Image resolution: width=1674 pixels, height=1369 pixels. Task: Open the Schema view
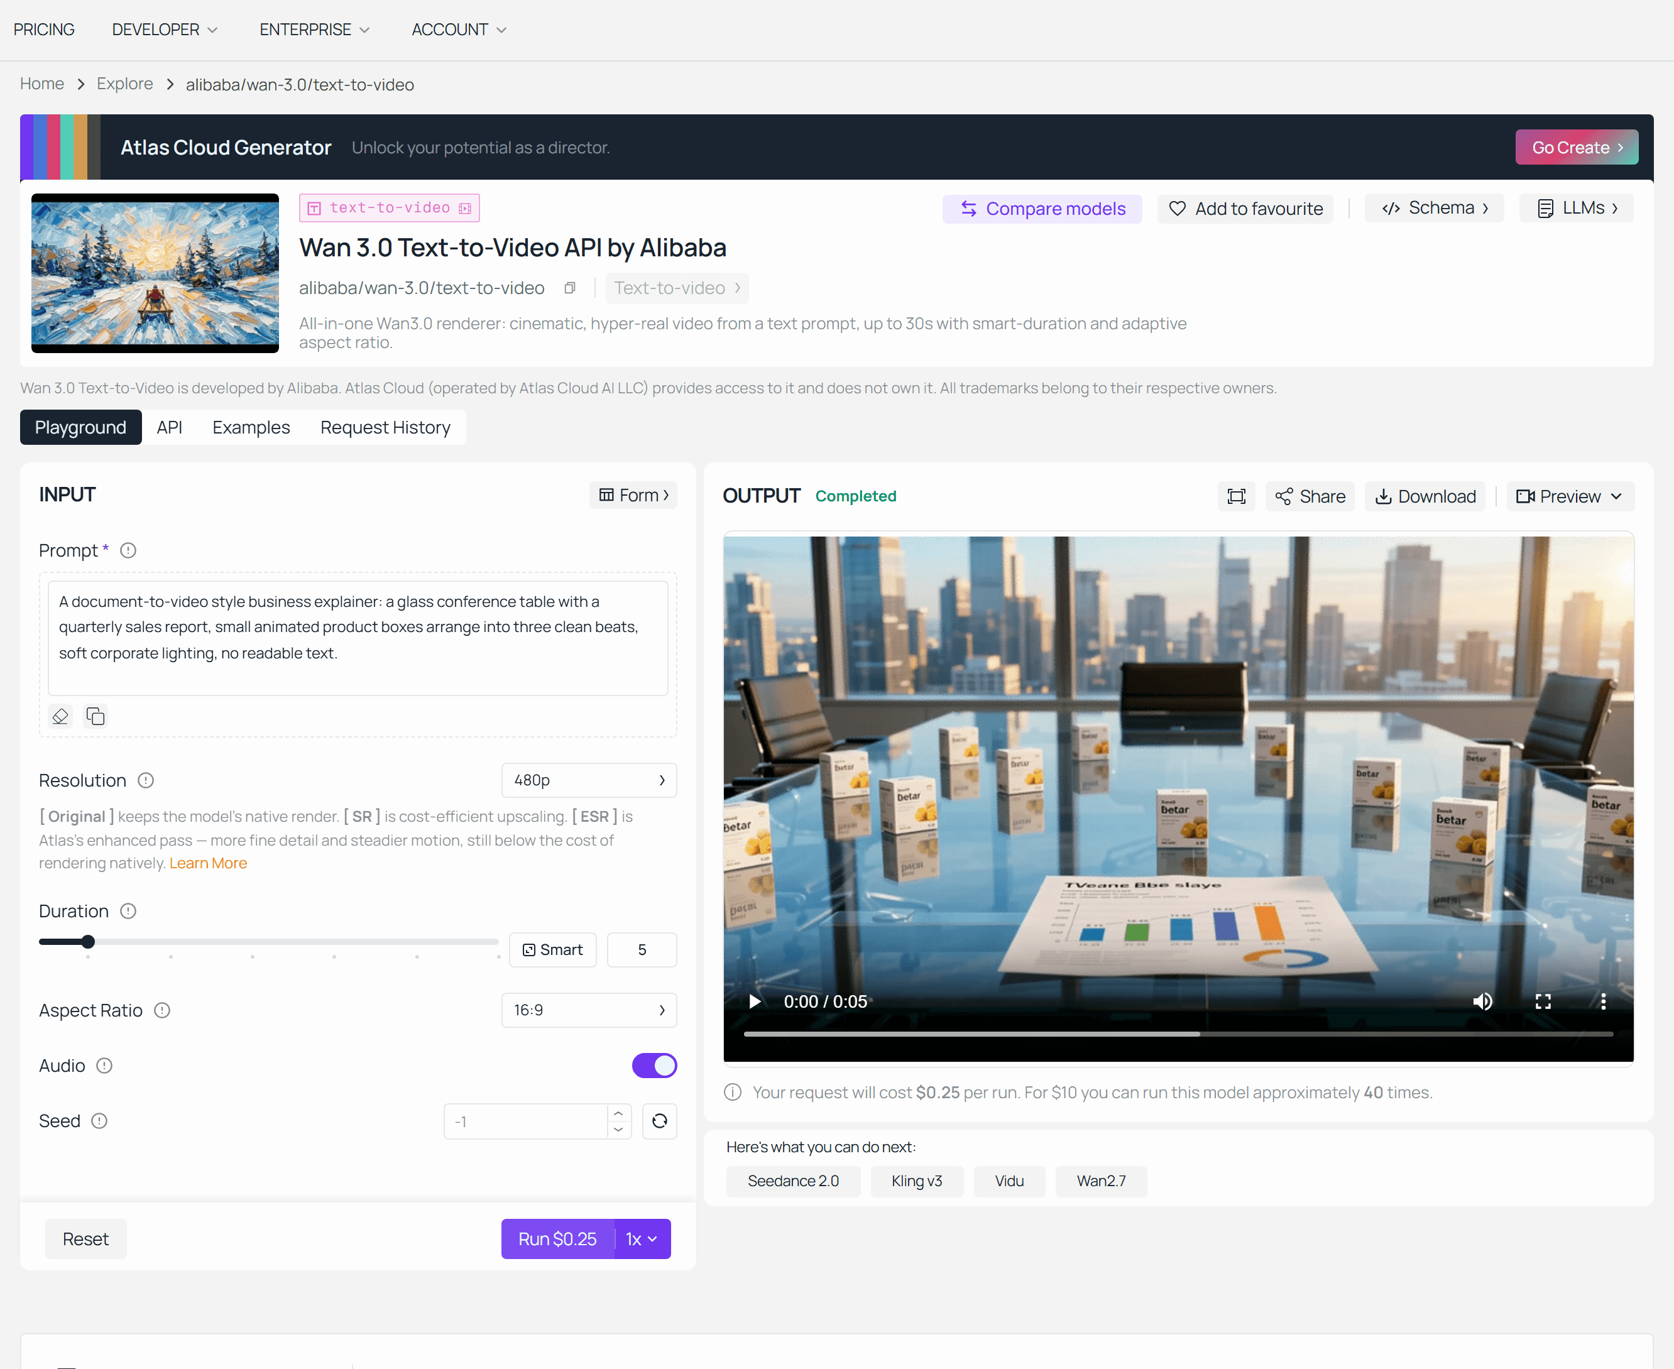click(1433, 208)
